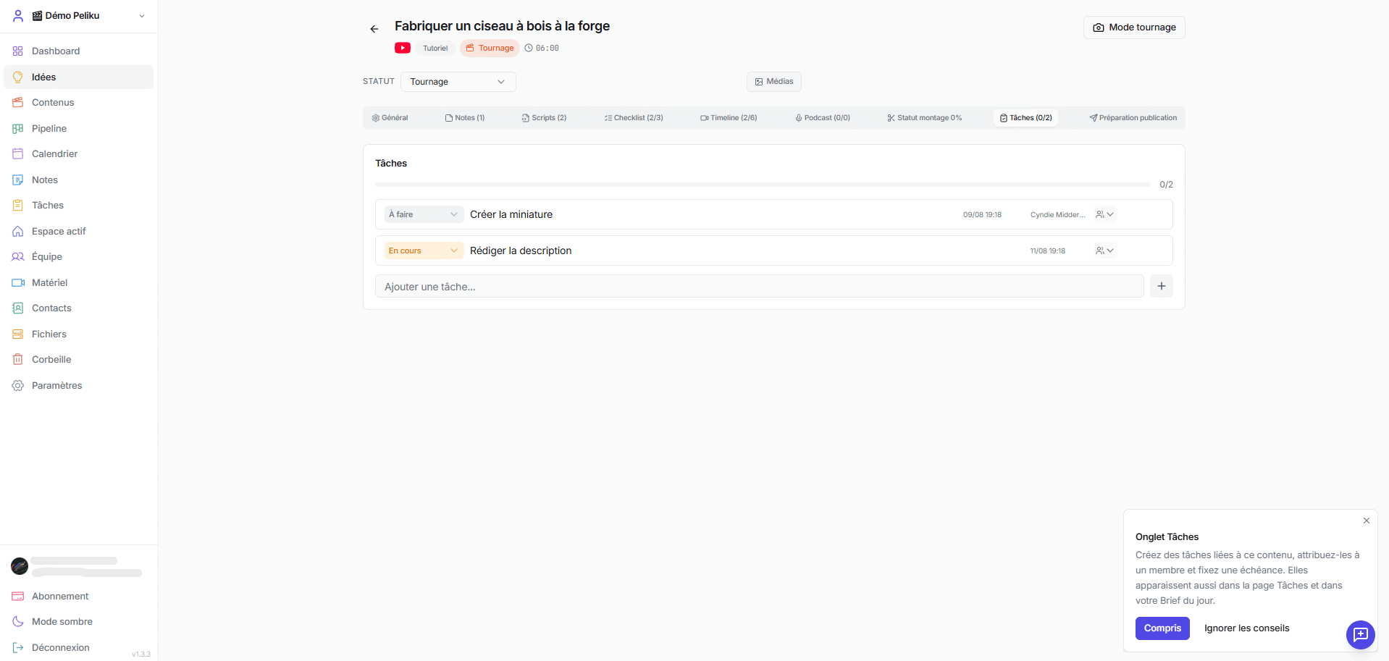This screenshot has height=661, width=1389.
Task: Open Tâches in the sidebar
Action: tap(79, 206)
